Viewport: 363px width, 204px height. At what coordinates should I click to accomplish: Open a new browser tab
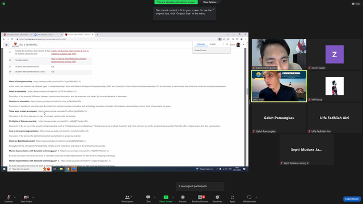pos(97,35)
